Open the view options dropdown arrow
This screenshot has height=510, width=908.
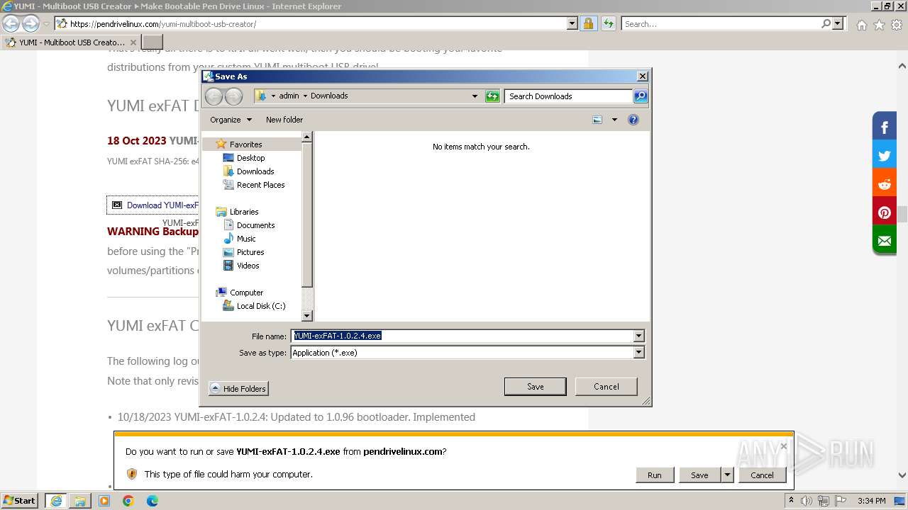(614, 120)
